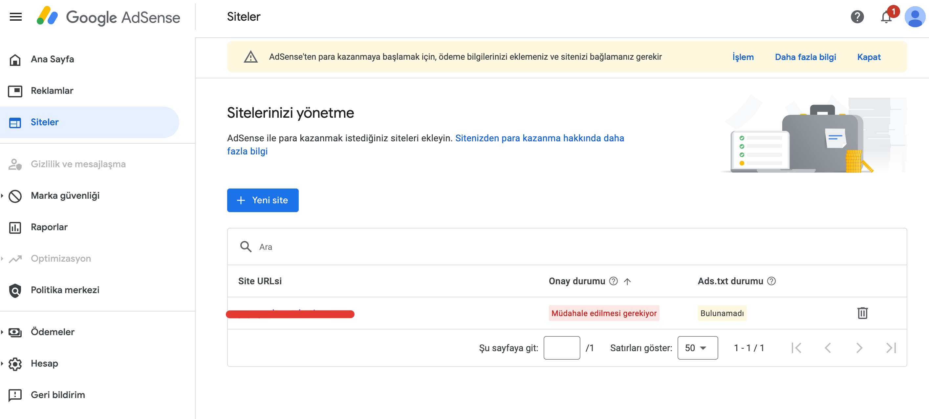Open the hamburger main menu
Viewport: 929px width, 419px height.
(x=15, y=17)
